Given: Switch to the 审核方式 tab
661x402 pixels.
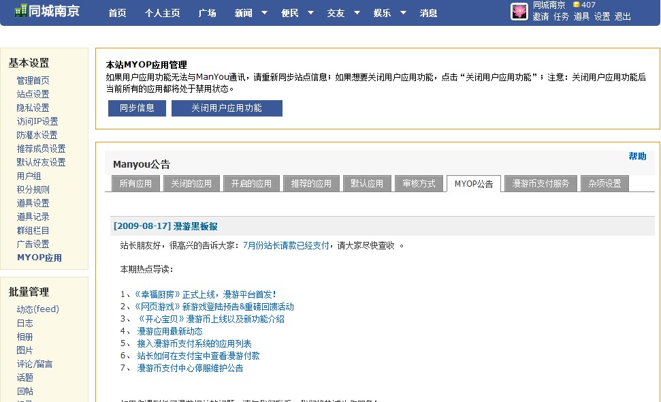Looking at the screenshot, I should point(419,183).
